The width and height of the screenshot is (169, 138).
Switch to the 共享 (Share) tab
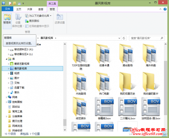(x=30, y=9)
